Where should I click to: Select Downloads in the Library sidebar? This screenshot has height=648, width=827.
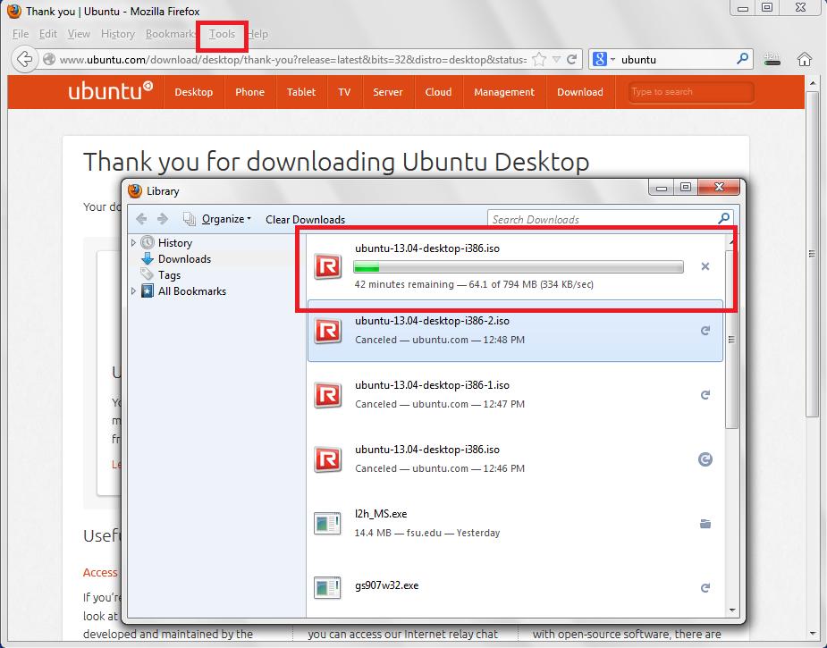click(x=184, y=259)
